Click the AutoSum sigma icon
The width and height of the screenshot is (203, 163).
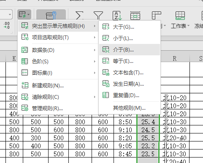79,15
